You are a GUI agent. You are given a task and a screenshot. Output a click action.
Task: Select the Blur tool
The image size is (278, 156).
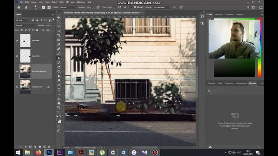pos(59,76)
